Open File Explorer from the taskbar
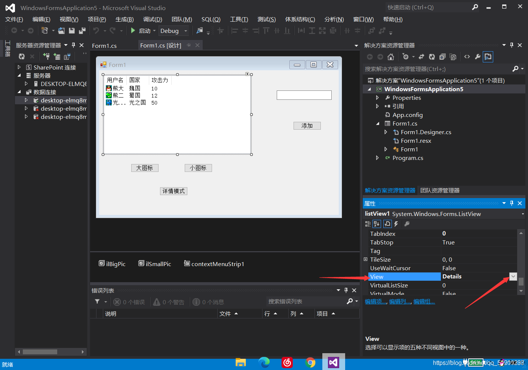This screenshot has height=370, width=528. point(240,362)
